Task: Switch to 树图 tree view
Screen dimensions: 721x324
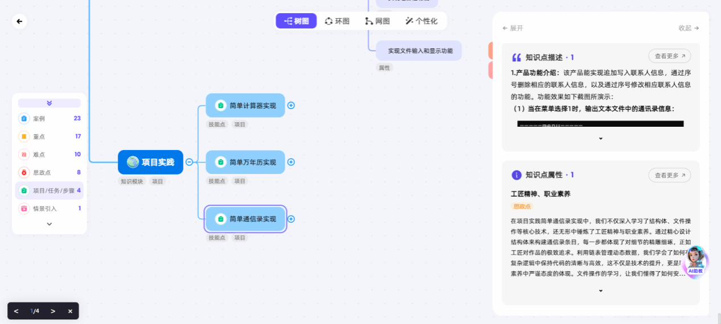Action: click(296, 21)
